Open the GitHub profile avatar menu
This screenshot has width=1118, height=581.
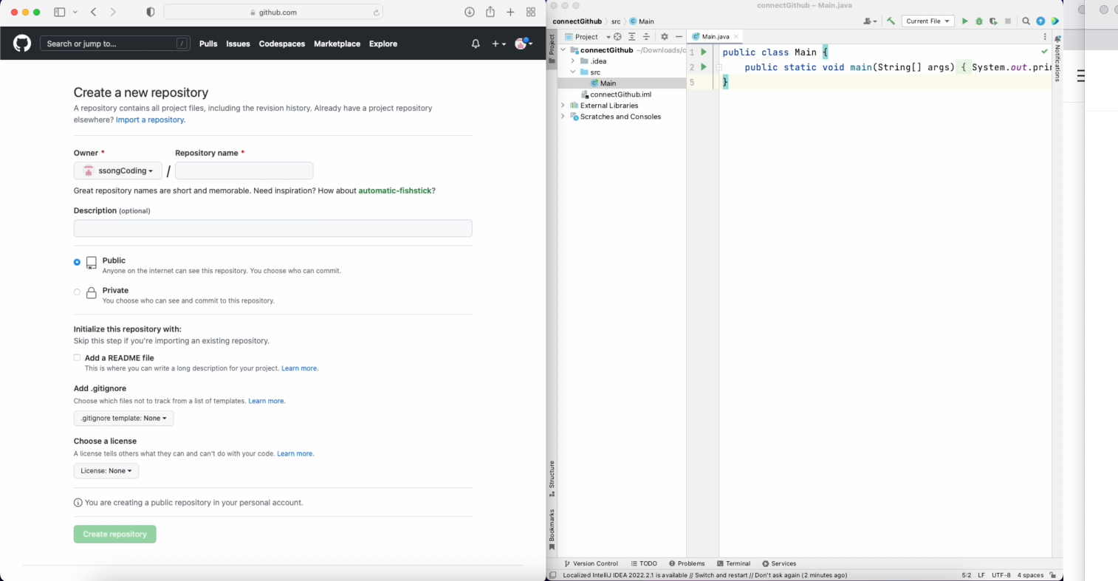coord(524,44)
